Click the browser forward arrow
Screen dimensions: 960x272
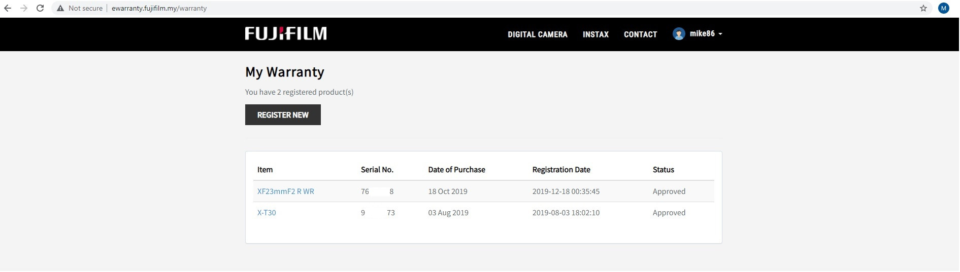click(x=24, y=8)
